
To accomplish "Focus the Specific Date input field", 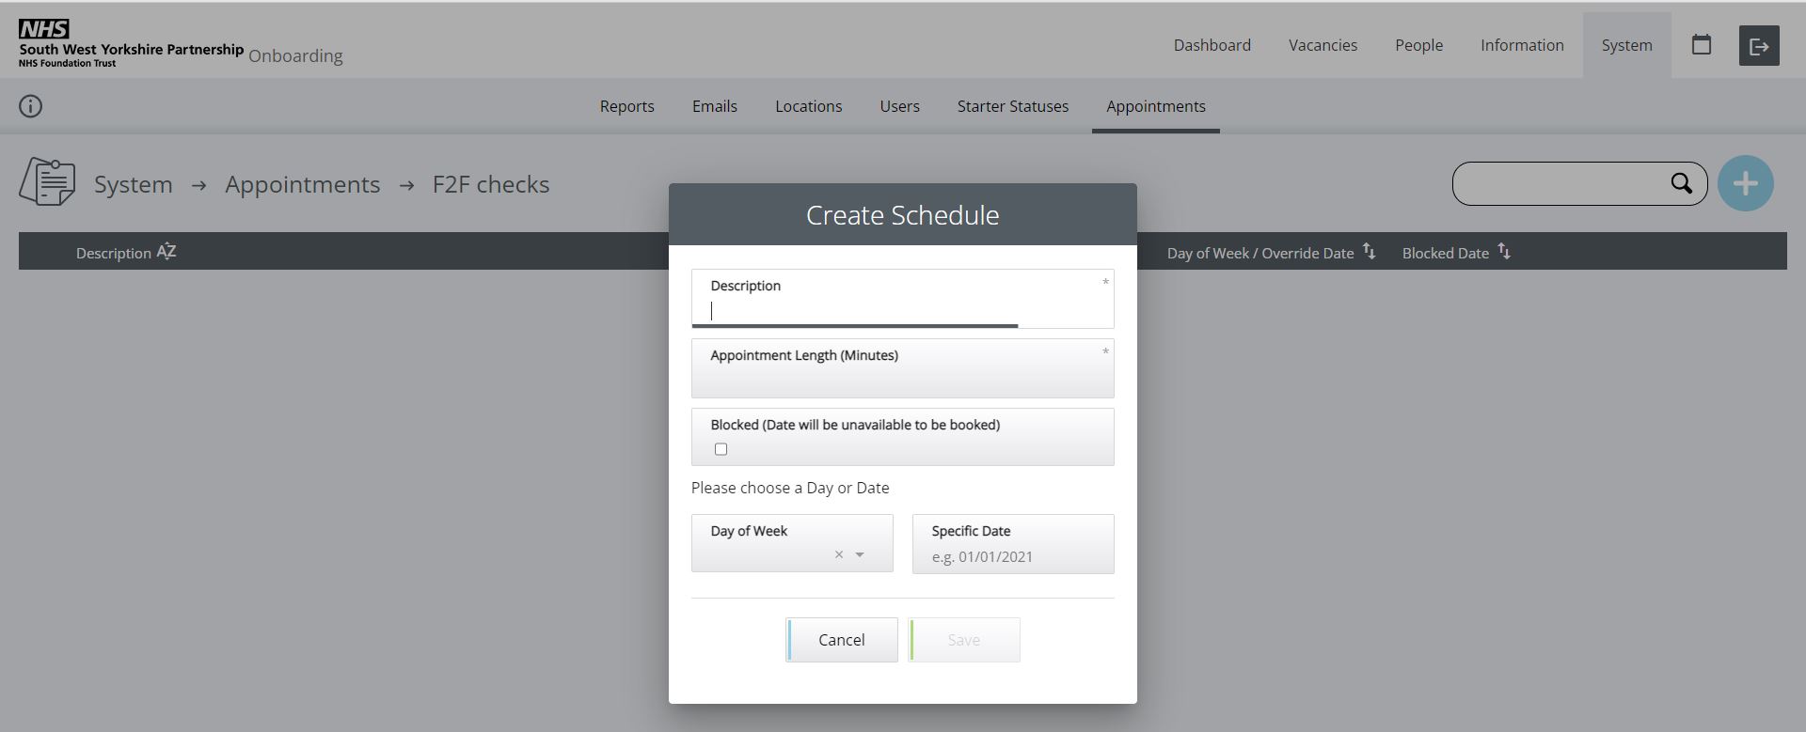I will (1012, 556).
